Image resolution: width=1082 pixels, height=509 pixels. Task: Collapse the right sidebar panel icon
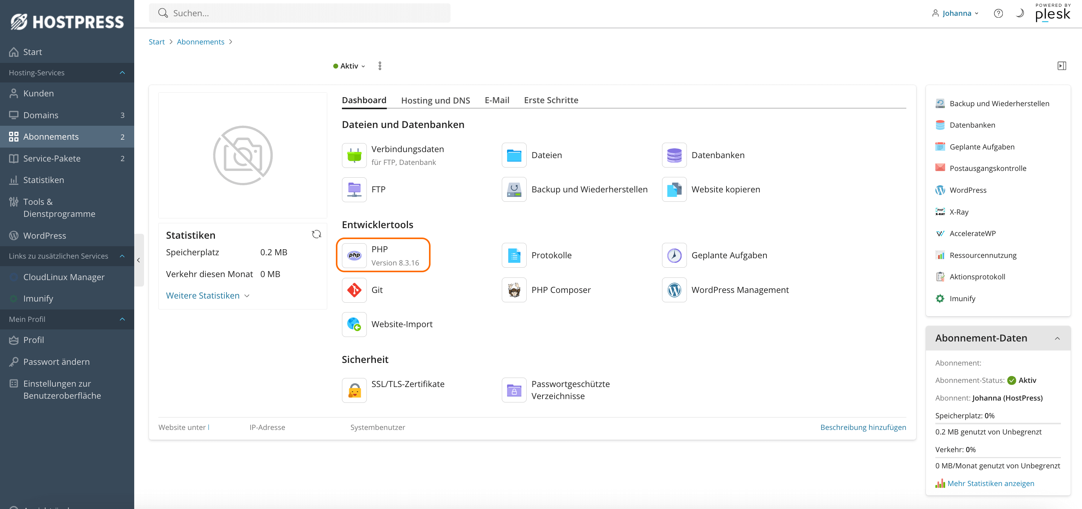(1061, 66)
